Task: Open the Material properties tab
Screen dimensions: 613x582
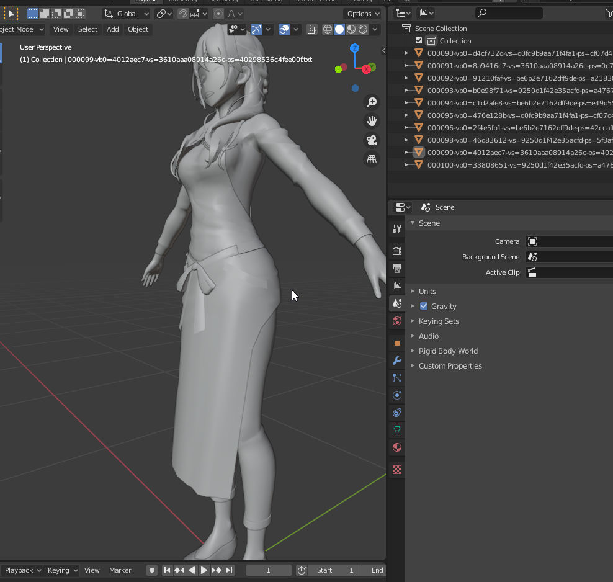Action: point(397,447)
